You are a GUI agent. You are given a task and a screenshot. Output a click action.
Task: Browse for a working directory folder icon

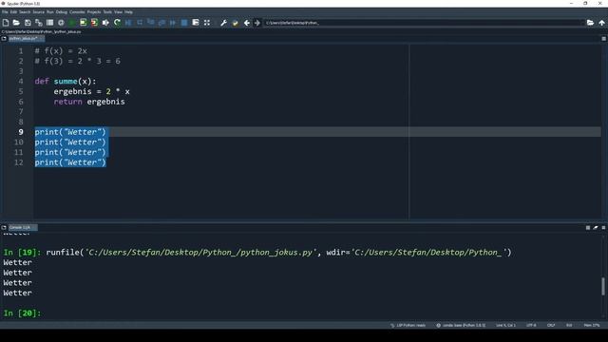coord(590,23)
